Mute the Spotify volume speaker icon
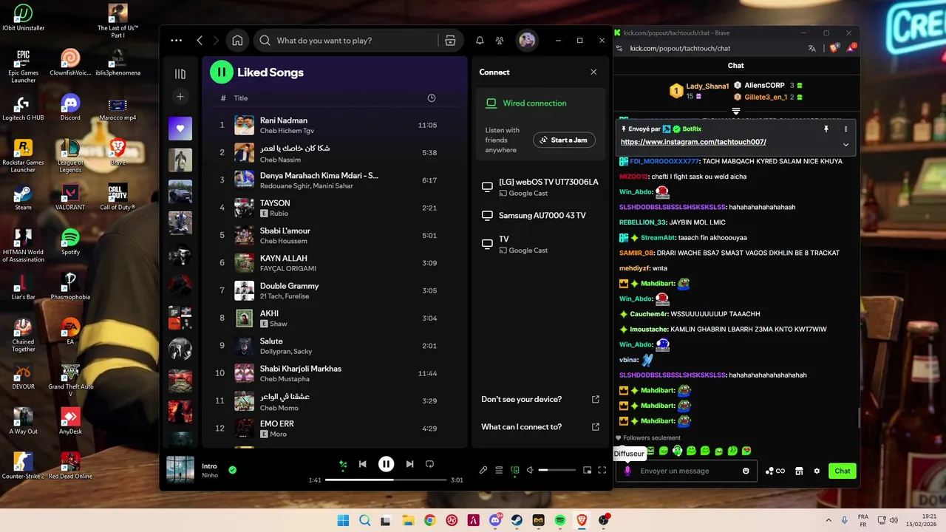Image resolution: width=946 pixels, height=532 pixels. click(x=529, y=470)
